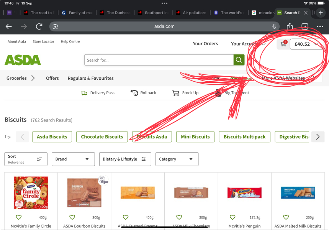The image size is (329, 230).
Task: Open McVitie's Penguin product image
Action: click(244, 192)
